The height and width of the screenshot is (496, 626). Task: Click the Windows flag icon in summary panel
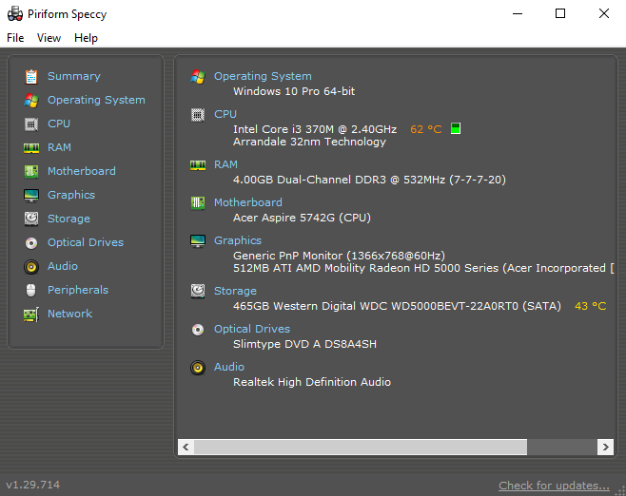198,77
